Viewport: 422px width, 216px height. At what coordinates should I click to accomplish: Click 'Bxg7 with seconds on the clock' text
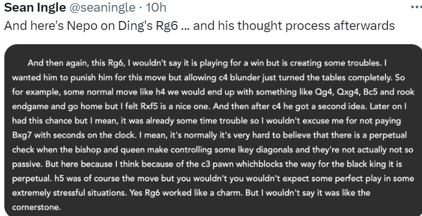73,135
